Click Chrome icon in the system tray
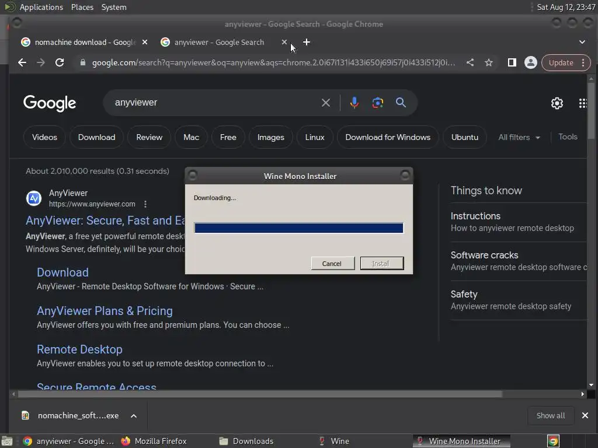 [x=553, y=441]
